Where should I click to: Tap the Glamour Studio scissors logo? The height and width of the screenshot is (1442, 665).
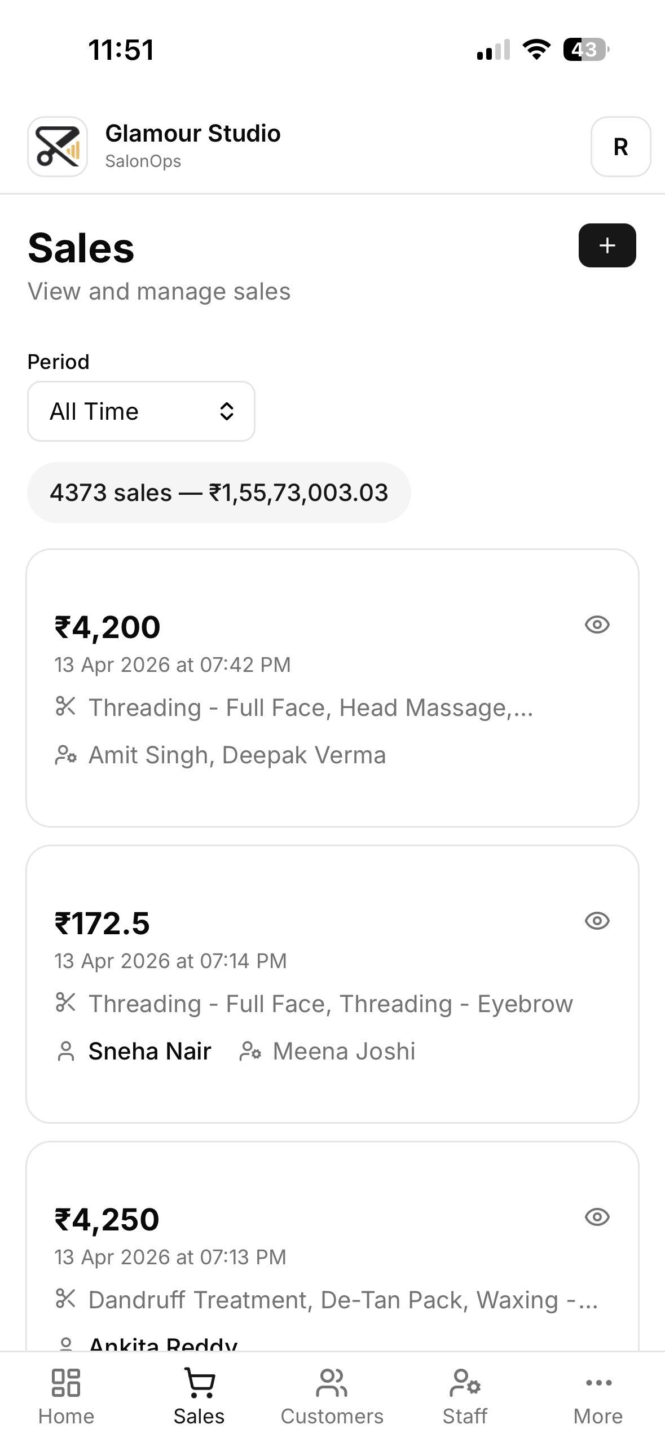58,147
